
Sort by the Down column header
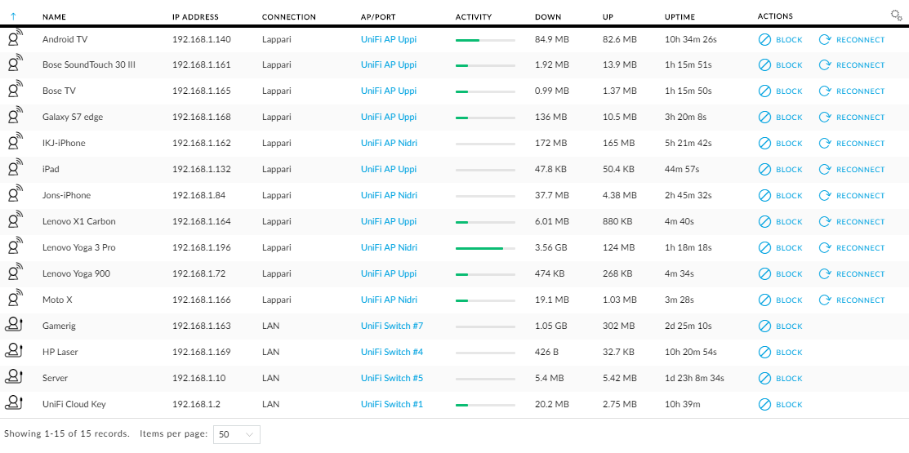(548, 17)
